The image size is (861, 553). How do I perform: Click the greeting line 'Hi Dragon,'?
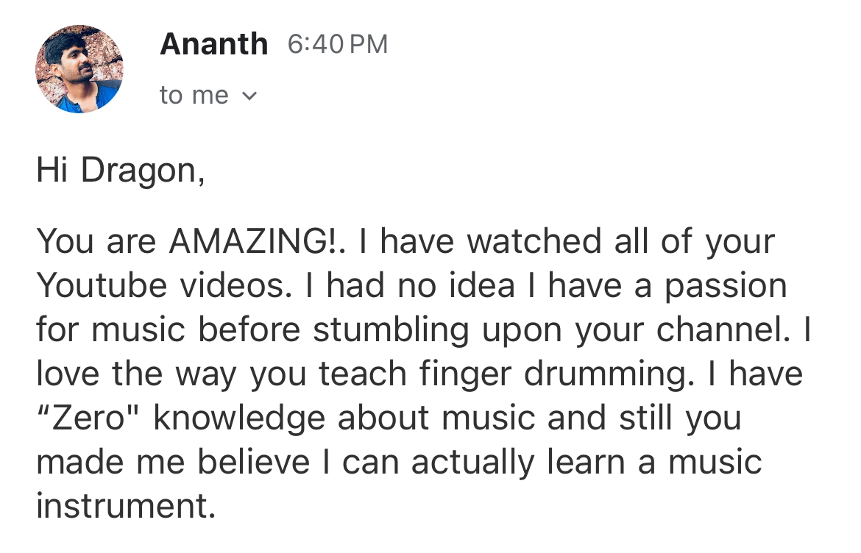point(121,170)
